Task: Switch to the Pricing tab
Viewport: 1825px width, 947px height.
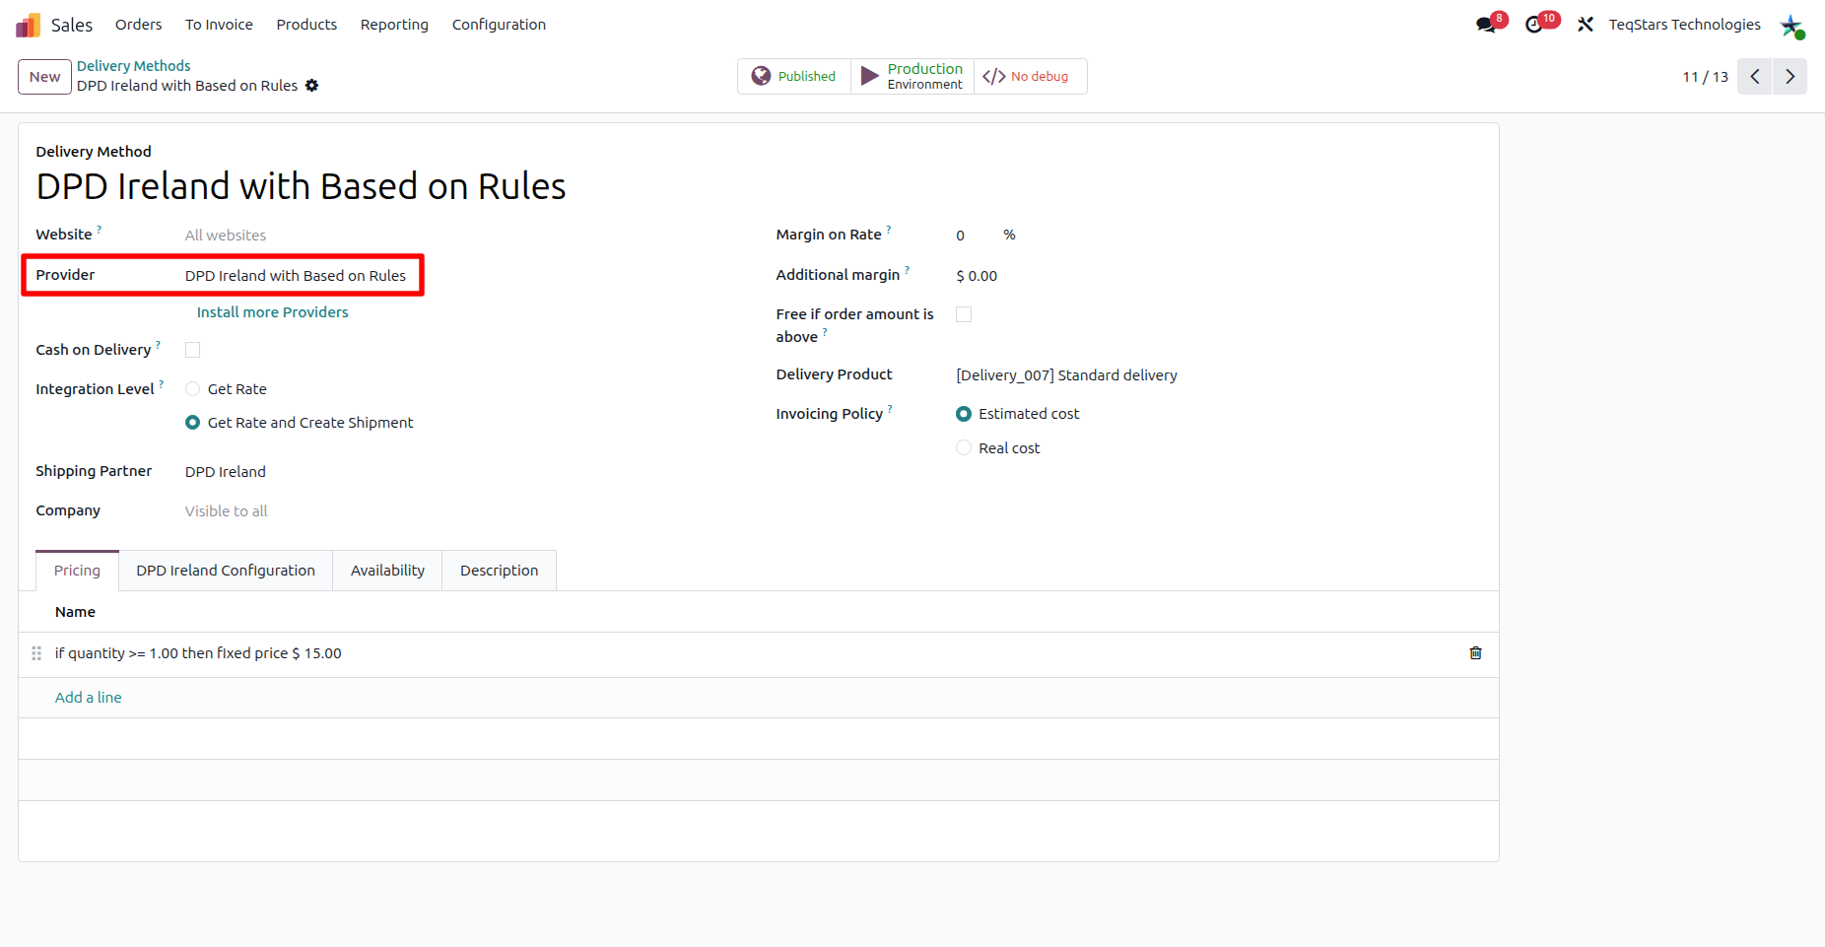Action: pos(77,571)
